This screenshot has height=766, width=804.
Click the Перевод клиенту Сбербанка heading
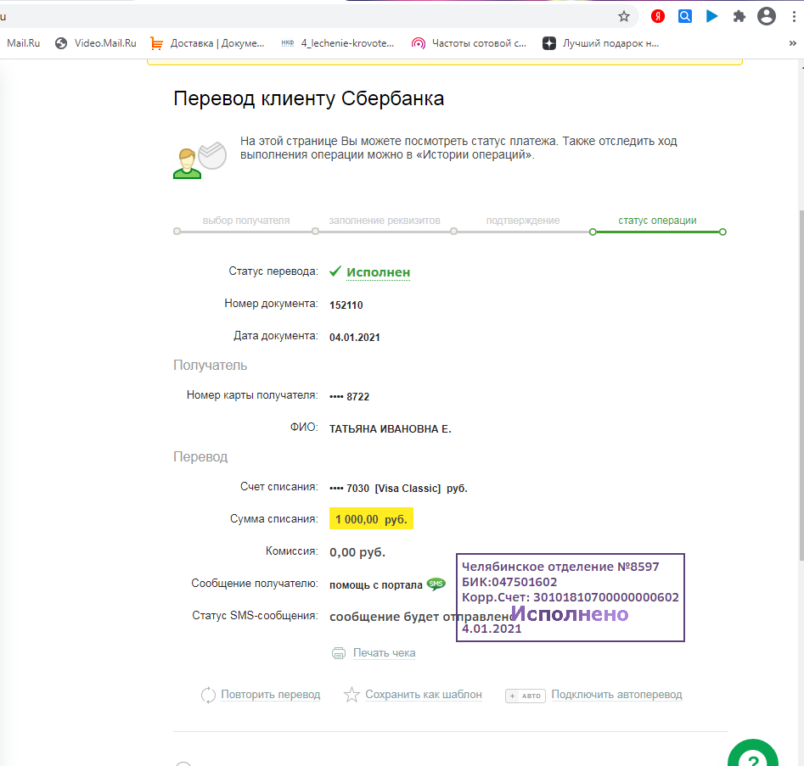[309, 99]
